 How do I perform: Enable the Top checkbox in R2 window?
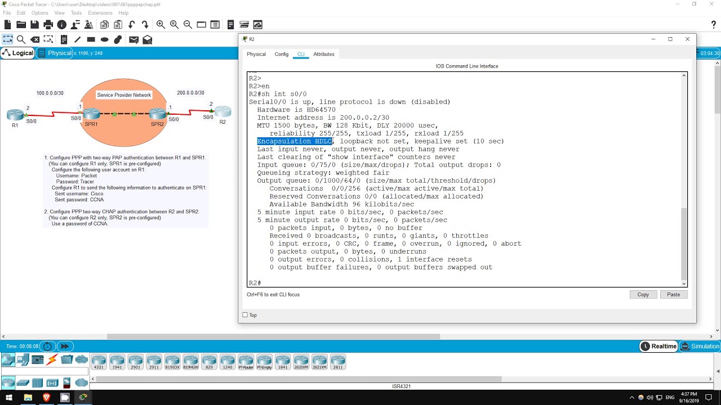coord(245,315)
